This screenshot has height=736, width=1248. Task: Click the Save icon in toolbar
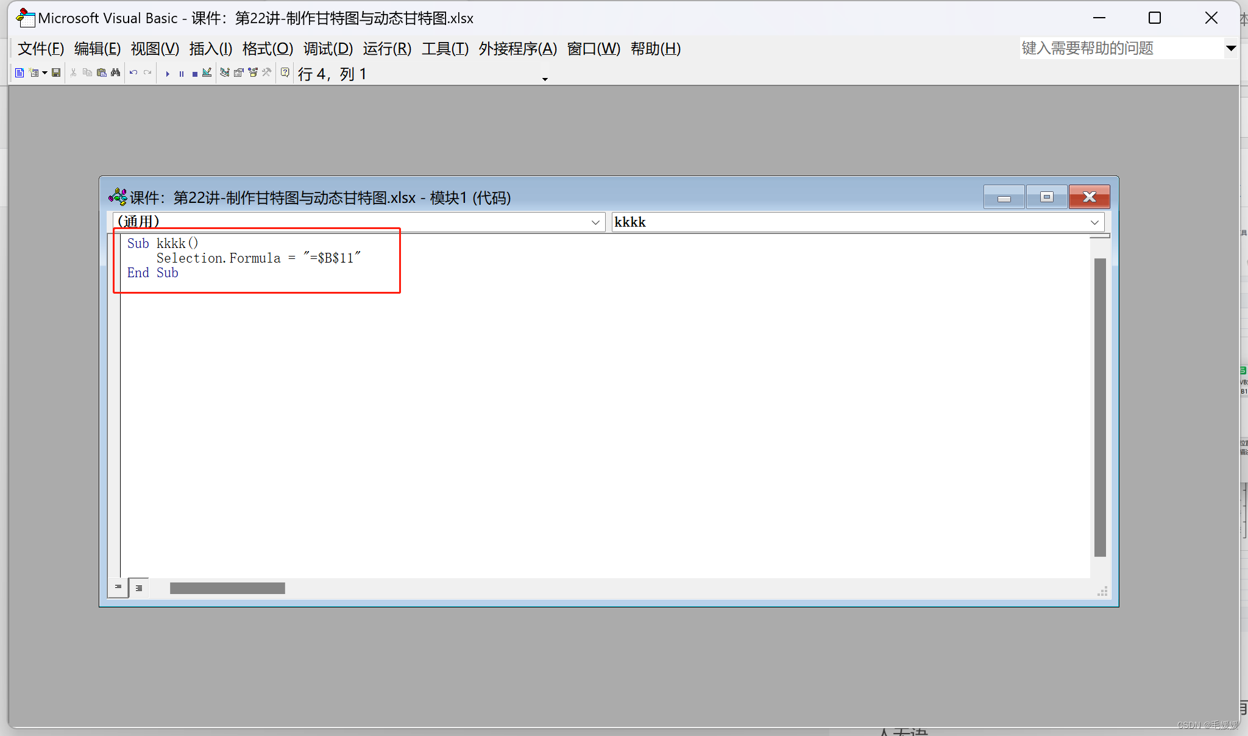(56, 73)
